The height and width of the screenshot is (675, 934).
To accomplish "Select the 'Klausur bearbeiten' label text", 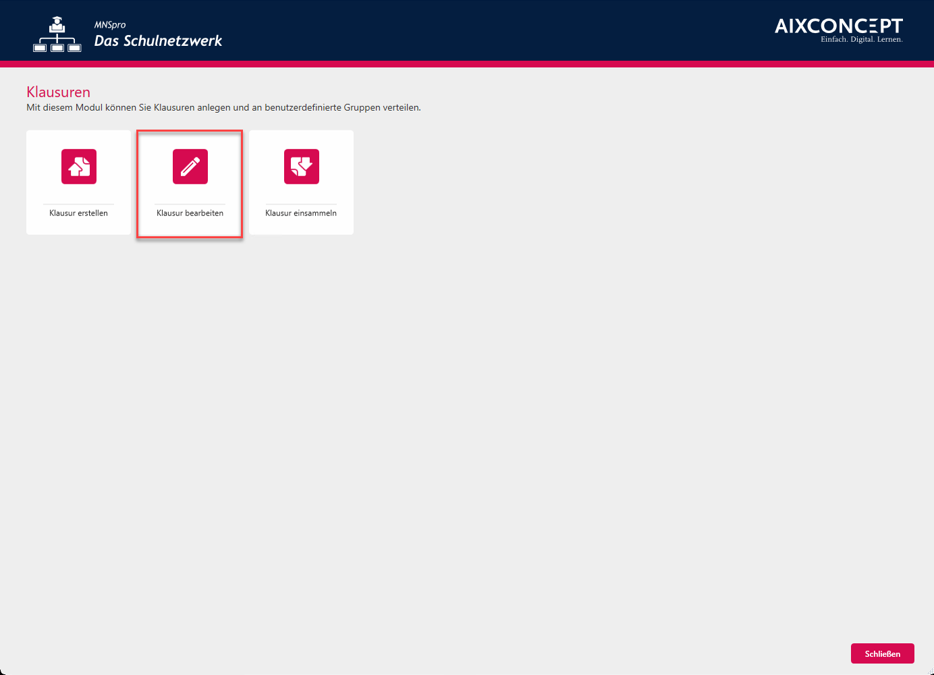I will click(190, 213).
